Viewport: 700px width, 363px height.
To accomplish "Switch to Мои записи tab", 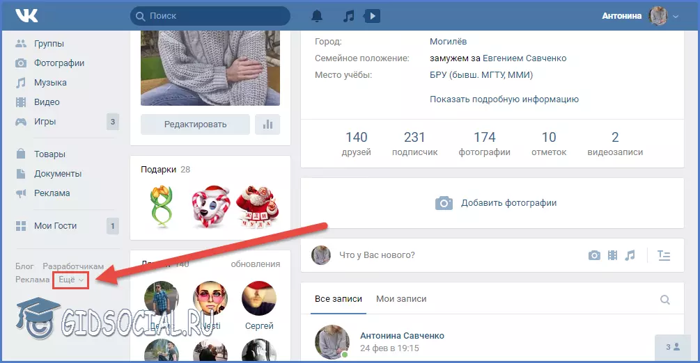I will tap(401, 299).
